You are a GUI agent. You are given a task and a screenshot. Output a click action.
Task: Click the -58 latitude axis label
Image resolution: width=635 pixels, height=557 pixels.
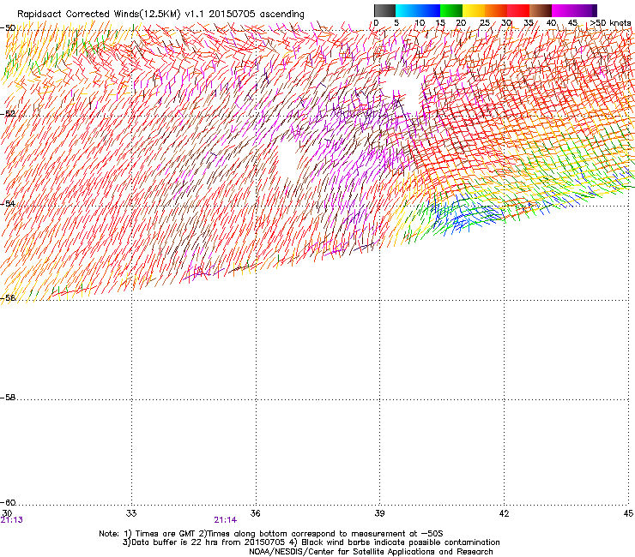[8, 398]
